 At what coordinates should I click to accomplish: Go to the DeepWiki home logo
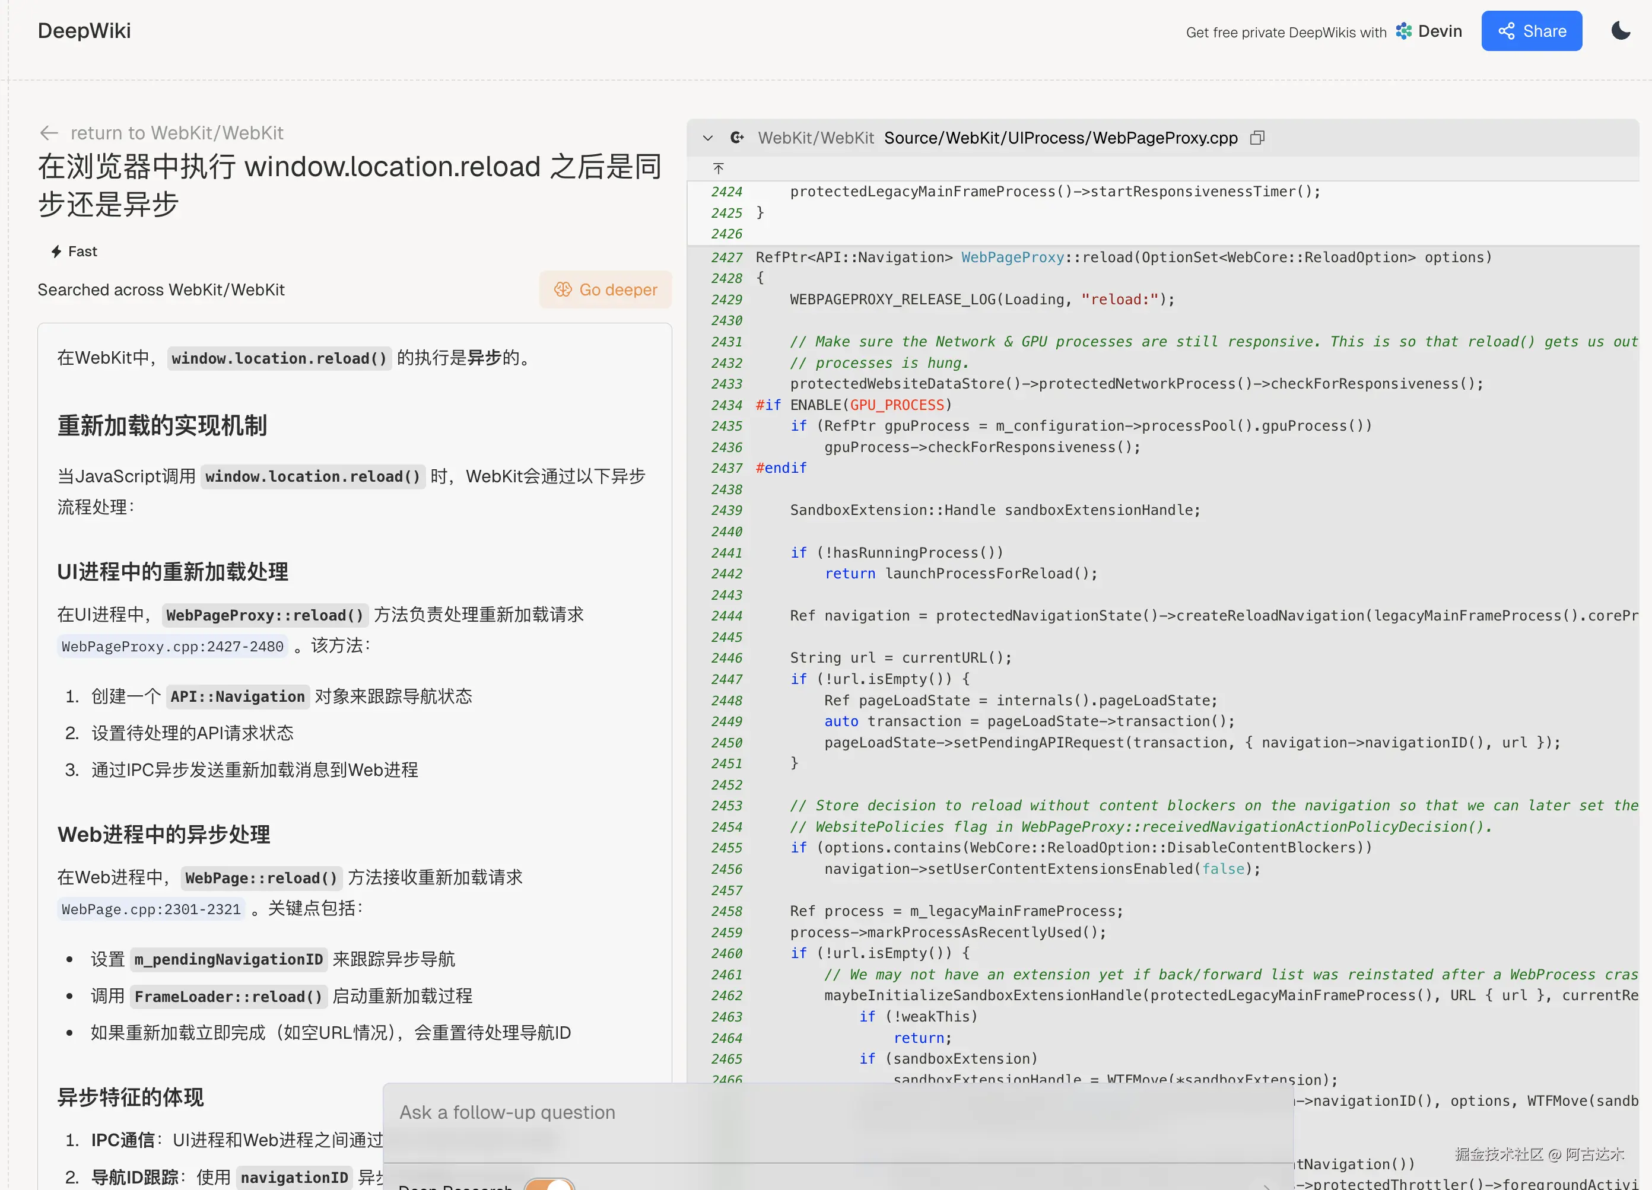click(x=84, y=31)
